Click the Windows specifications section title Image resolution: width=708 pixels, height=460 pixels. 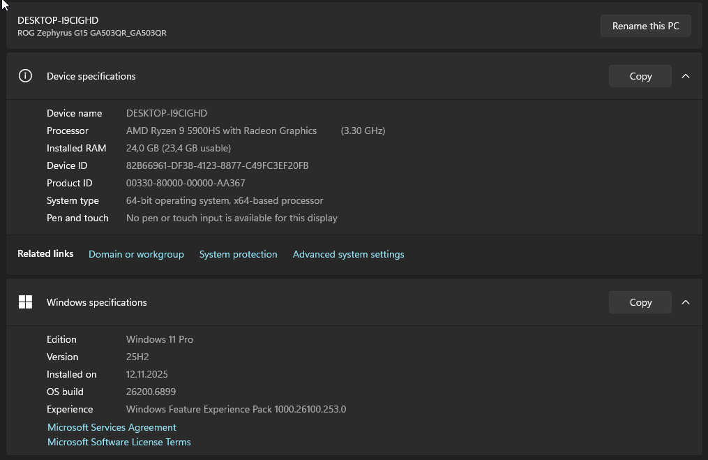pos(96,302)
